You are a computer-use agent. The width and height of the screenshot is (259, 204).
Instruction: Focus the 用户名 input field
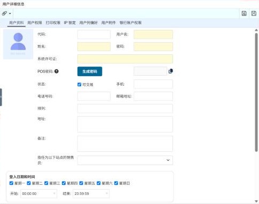pos(153,35)
